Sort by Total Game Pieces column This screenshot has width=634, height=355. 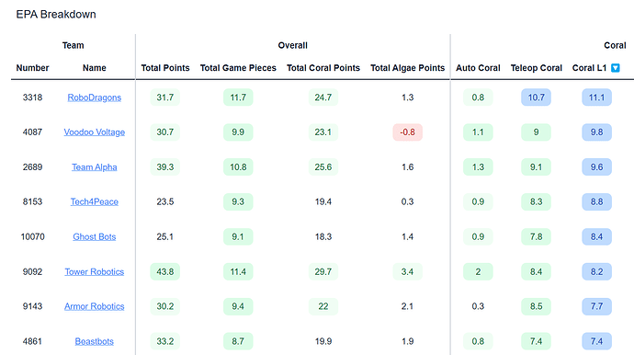[x=238, y=68]
